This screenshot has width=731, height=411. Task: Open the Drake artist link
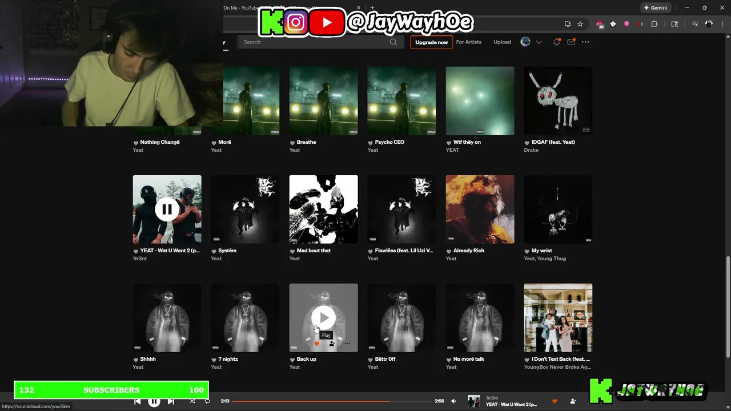[531, 150]
